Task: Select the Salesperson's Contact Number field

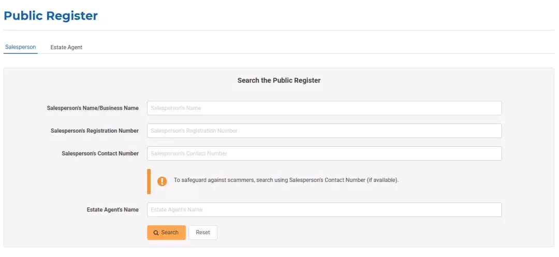Action: click(325, 153)
